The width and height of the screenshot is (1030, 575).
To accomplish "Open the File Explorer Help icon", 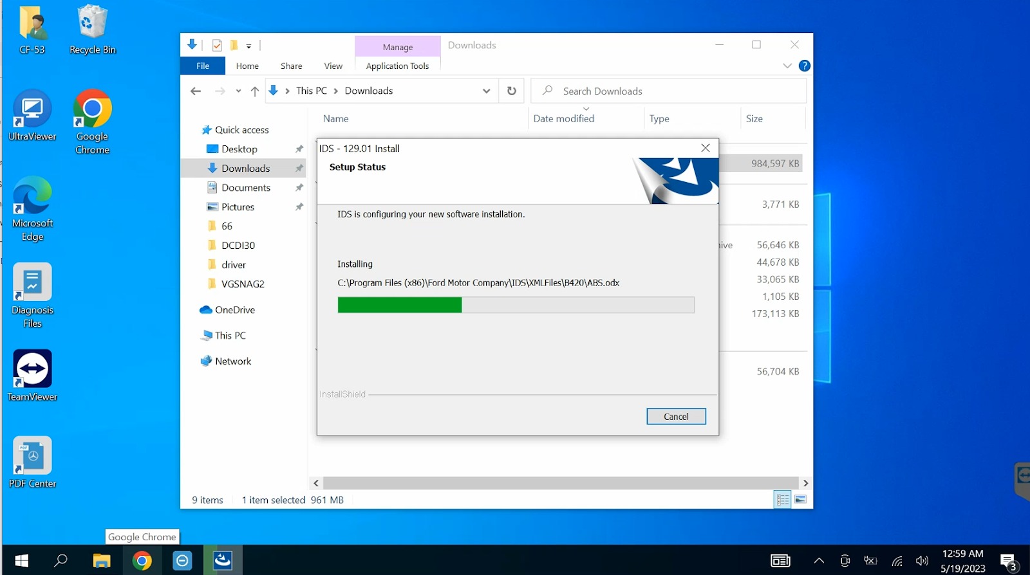I will click(804, 66).
